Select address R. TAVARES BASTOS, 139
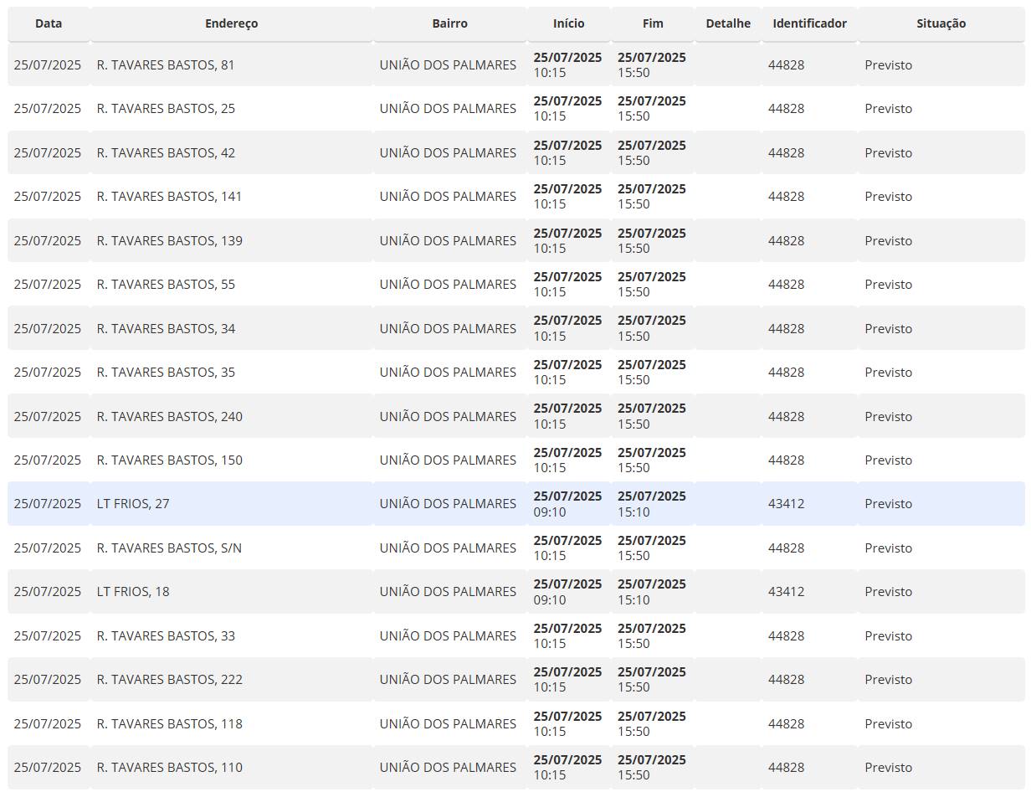The width and height of the screenshot is (1031, 792). pos(170,240)
